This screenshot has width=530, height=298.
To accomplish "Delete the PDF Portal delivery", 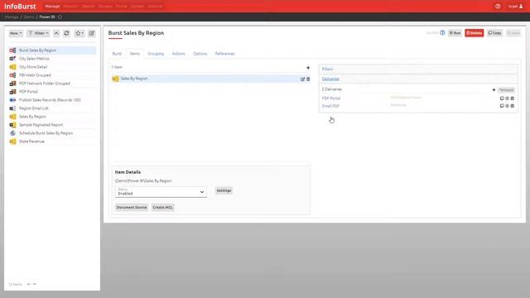I will (x=512, y=99).
